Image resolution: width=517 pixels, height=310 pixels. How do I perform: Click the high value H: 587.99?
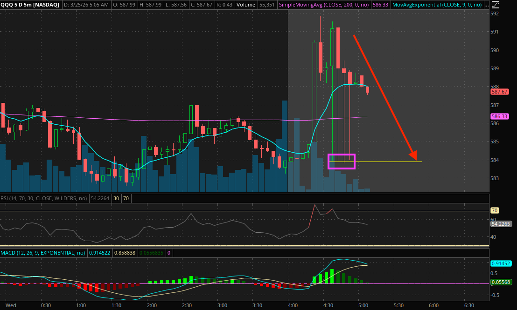point(150,5)
